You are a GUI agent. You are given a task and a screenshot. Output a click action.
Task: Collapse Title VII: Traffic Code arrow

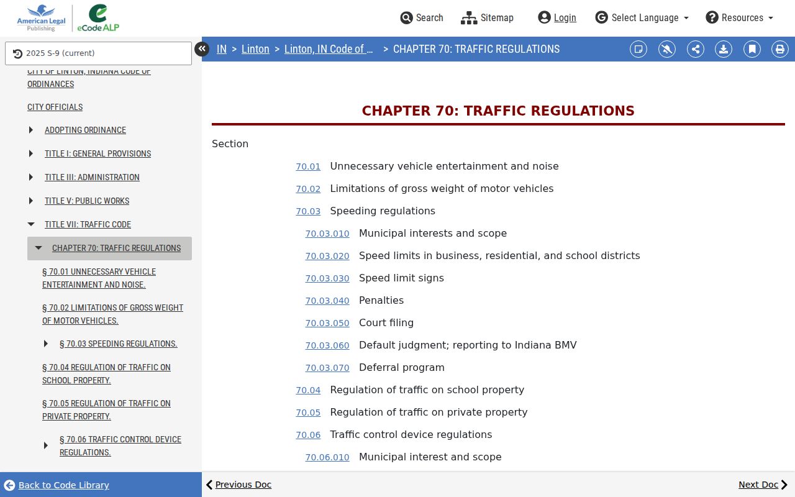[31, 224]
